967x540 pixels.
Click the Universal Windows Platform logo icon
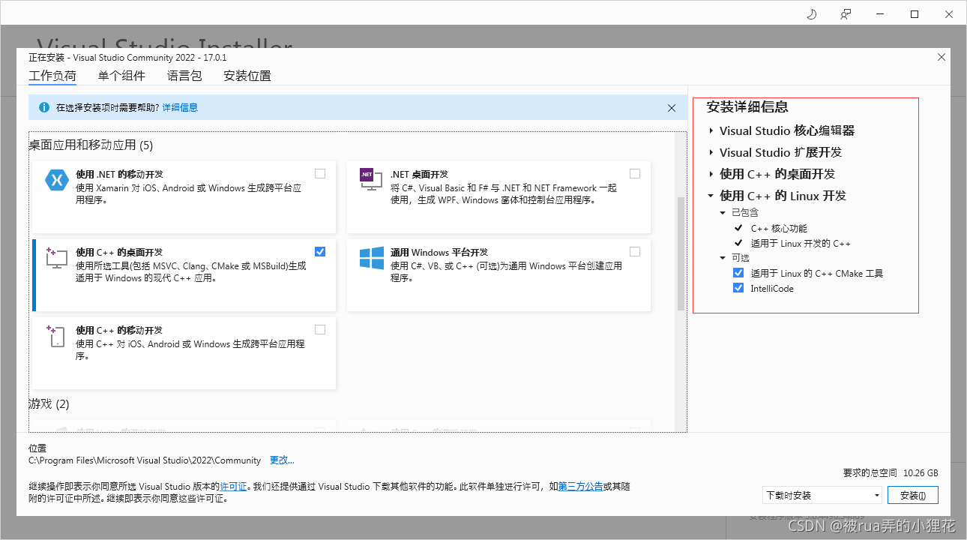click(372, 257)
